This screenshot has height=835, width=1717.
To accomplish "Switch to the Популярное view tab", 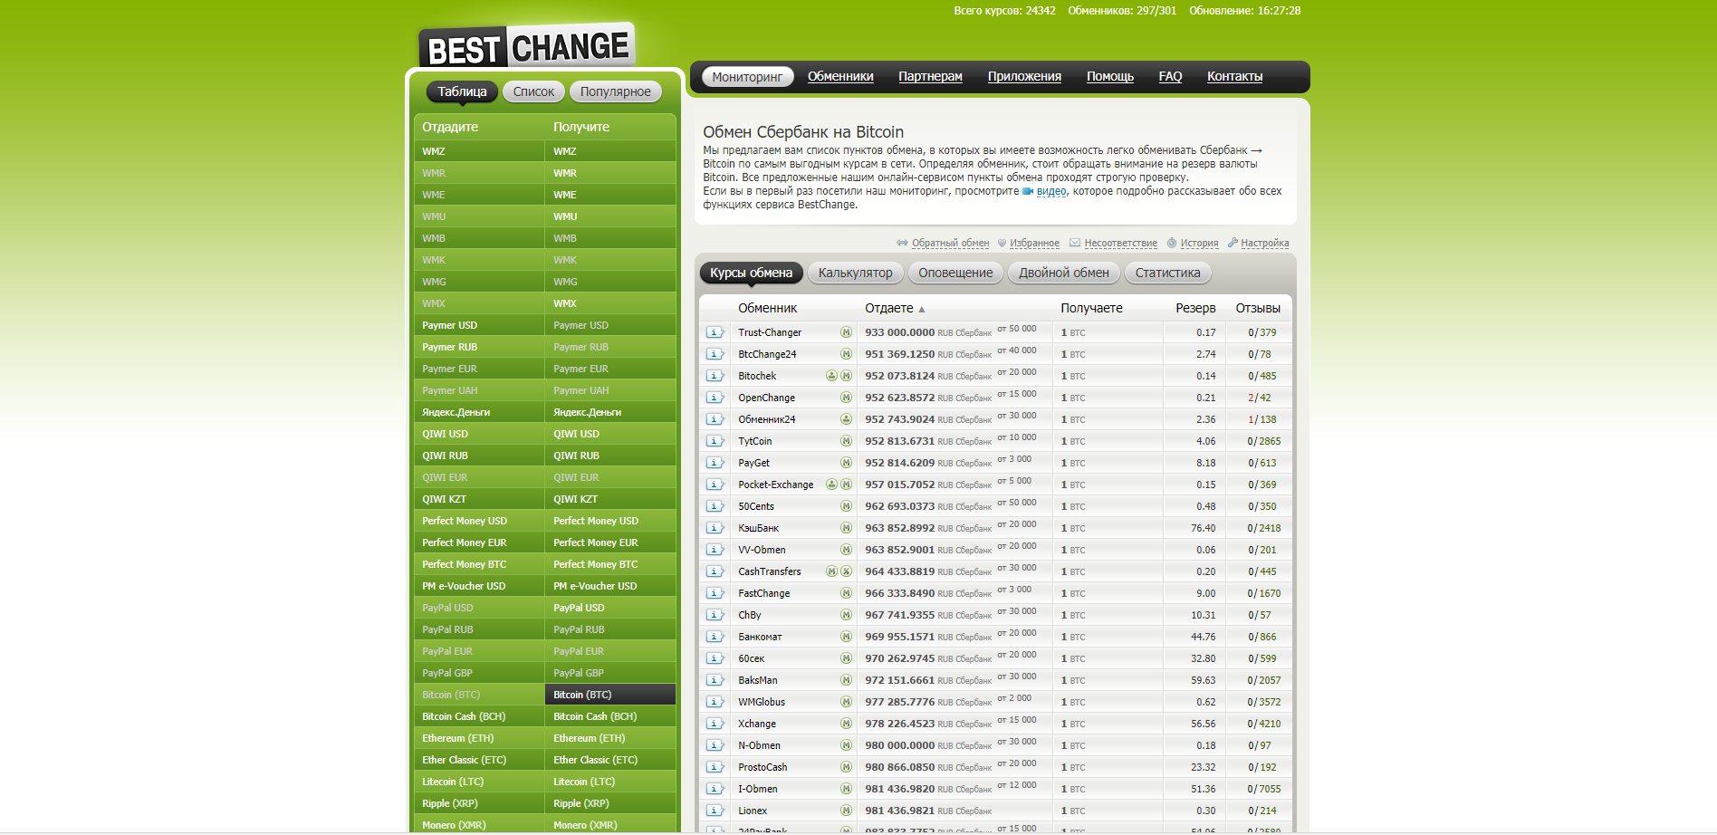I will tap(616, 91).
